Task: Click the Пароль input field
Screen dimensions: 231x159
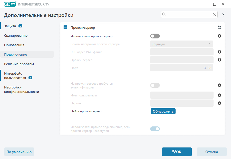Action: click(x=182, y=103)
